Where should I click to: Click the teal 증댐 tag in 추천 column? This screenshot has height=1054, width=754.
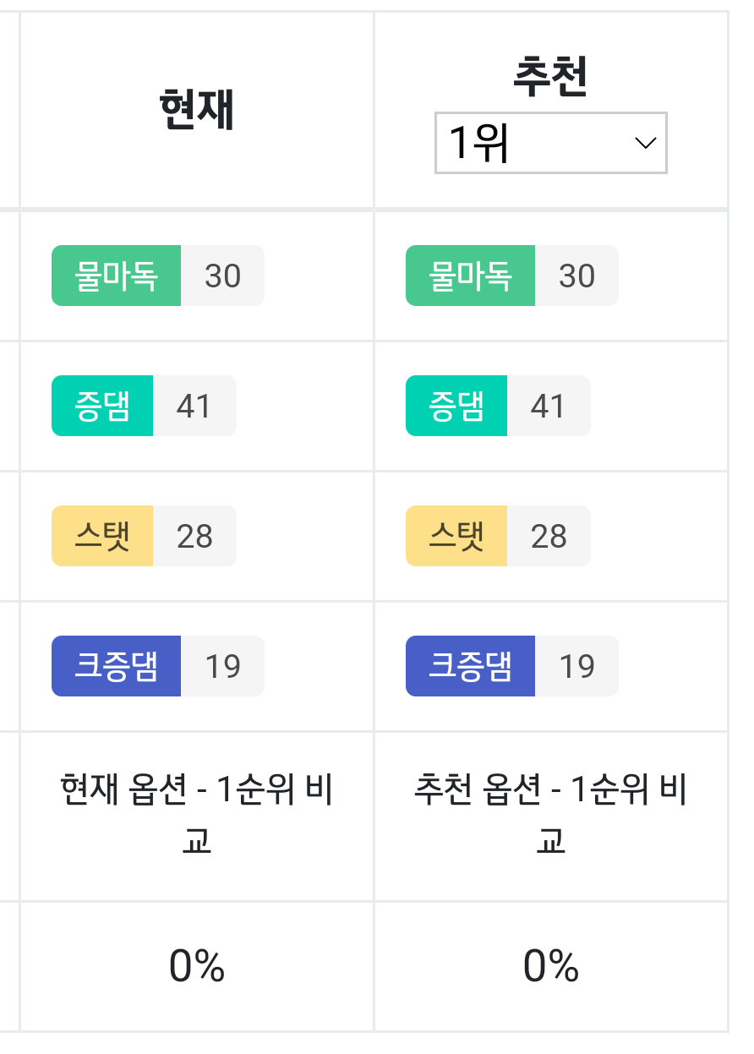456,406
